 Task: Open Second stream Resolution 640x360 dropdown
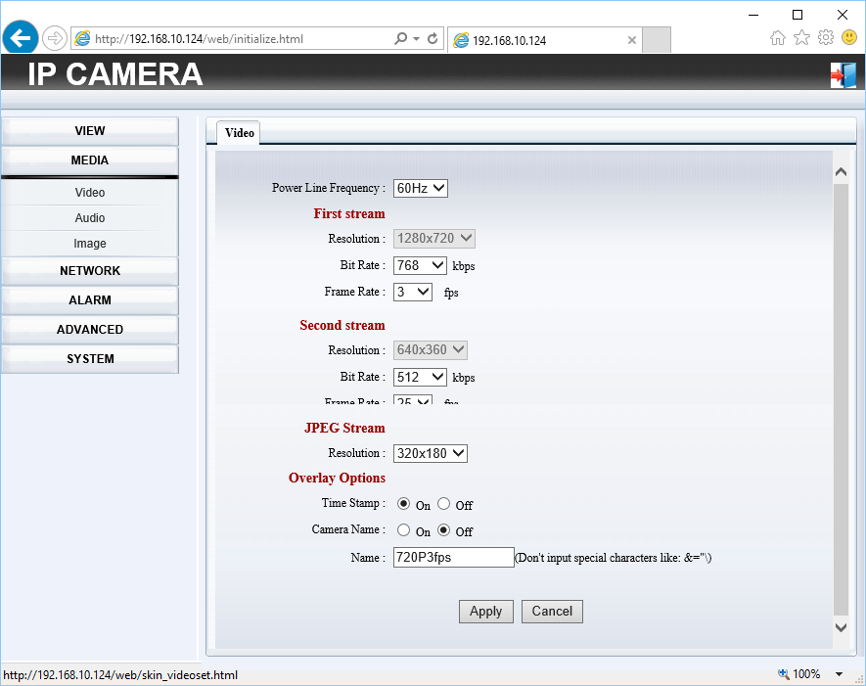pyautogui.click(x=431, y=350)
